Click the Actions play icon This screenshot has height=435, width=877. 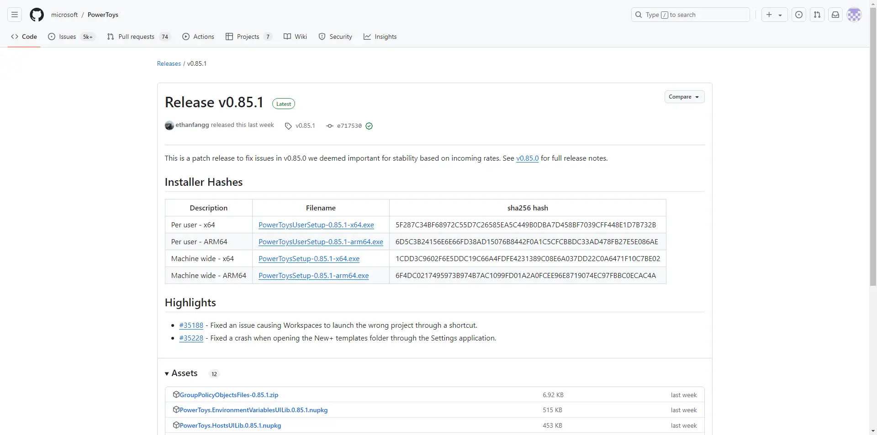pos(186,37)
